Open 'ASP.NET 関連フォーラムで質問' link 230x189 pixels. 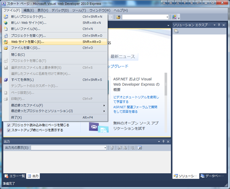[135, 110]
